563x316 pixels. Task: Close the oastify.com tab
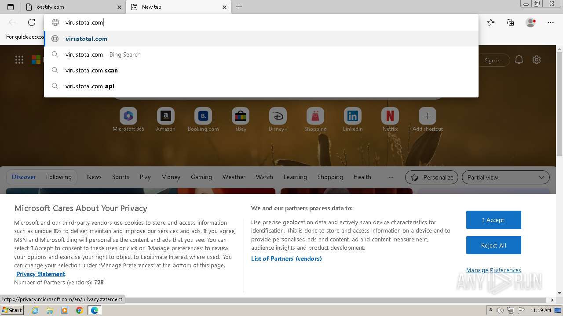[119, 7]
